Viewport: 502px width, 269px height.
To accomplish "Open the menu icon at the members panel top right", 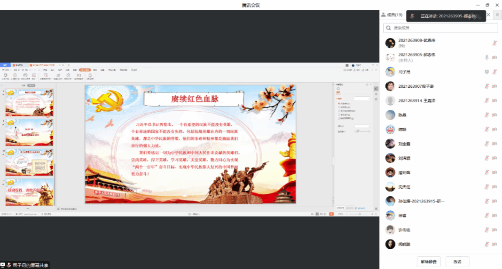I will click(x=497, y=15).
